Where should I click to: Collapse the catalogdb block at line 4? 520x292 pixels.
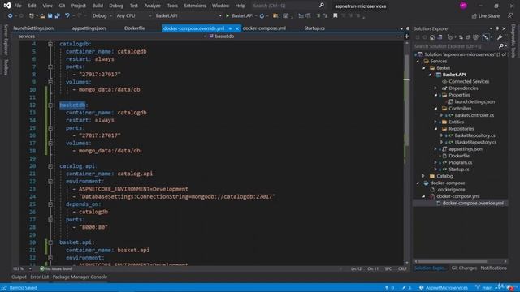point(50,44)
